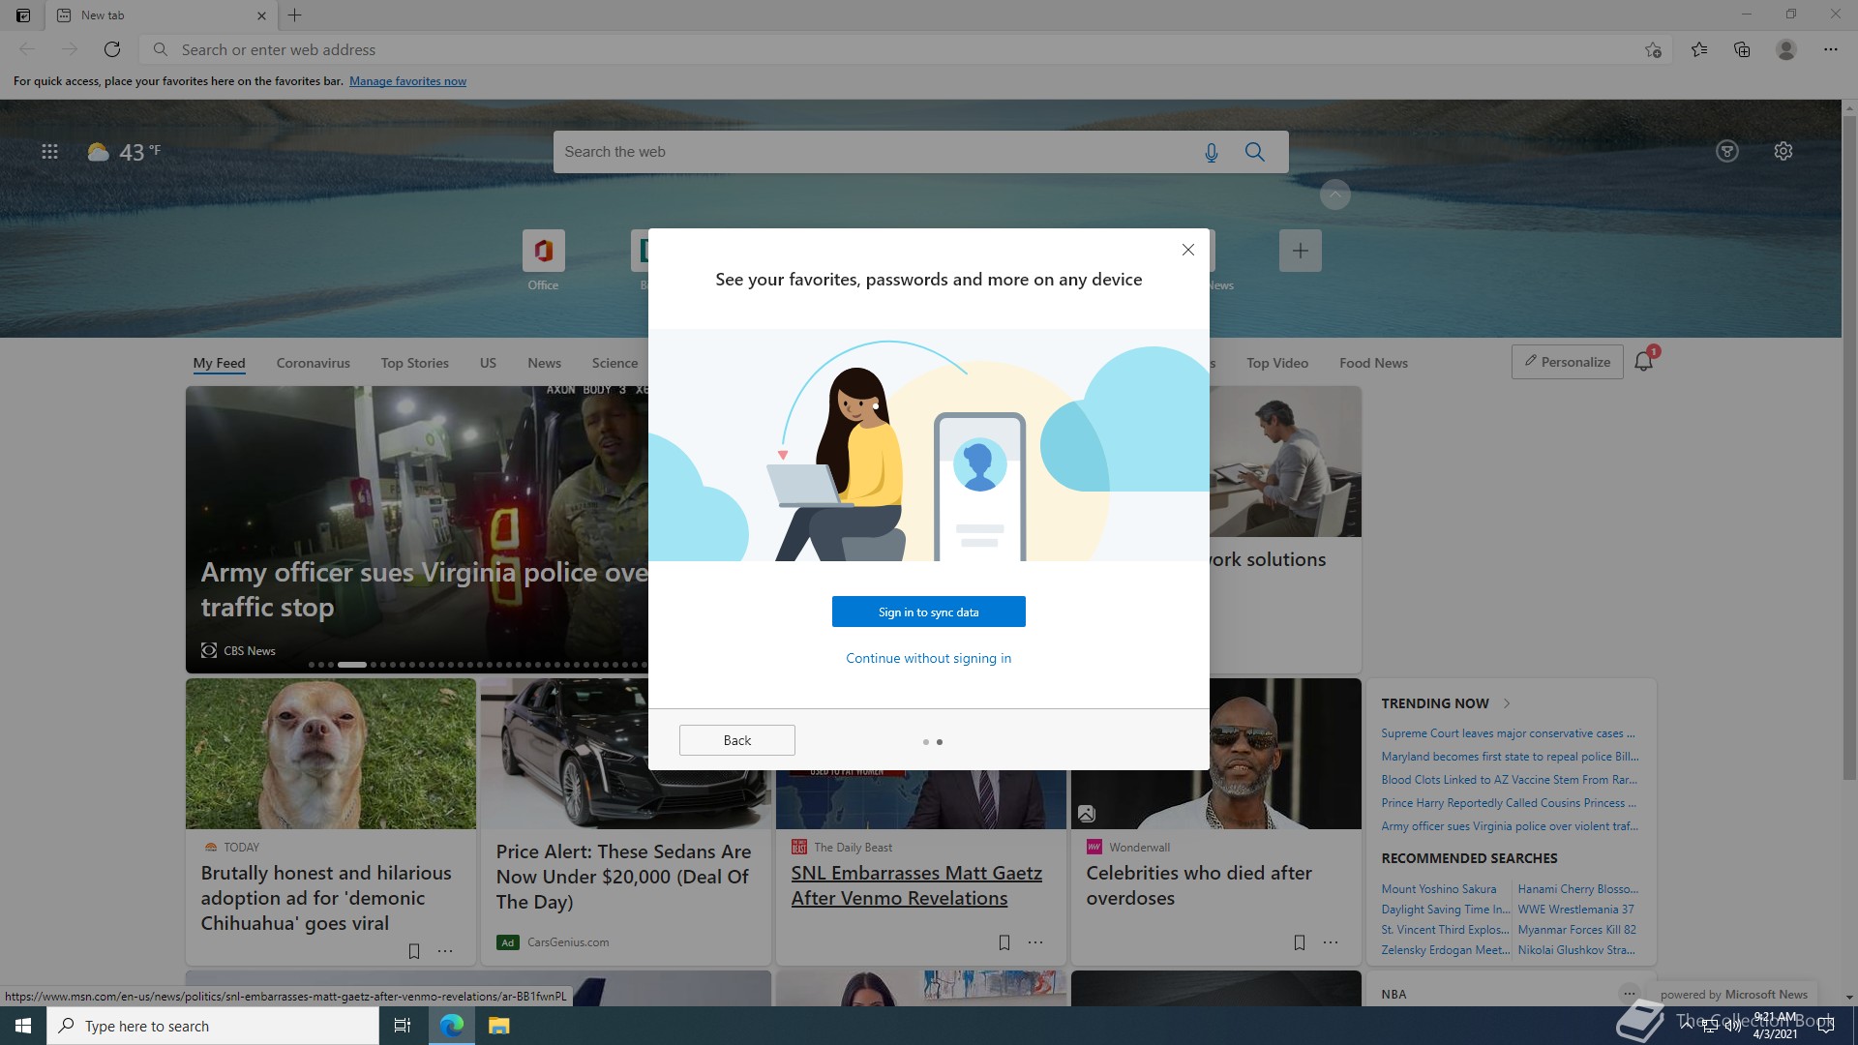Open SNL Embarrasses Matt Gaetz article
This screenshot has width=1858, height=1045.
[x=916, y=885]
